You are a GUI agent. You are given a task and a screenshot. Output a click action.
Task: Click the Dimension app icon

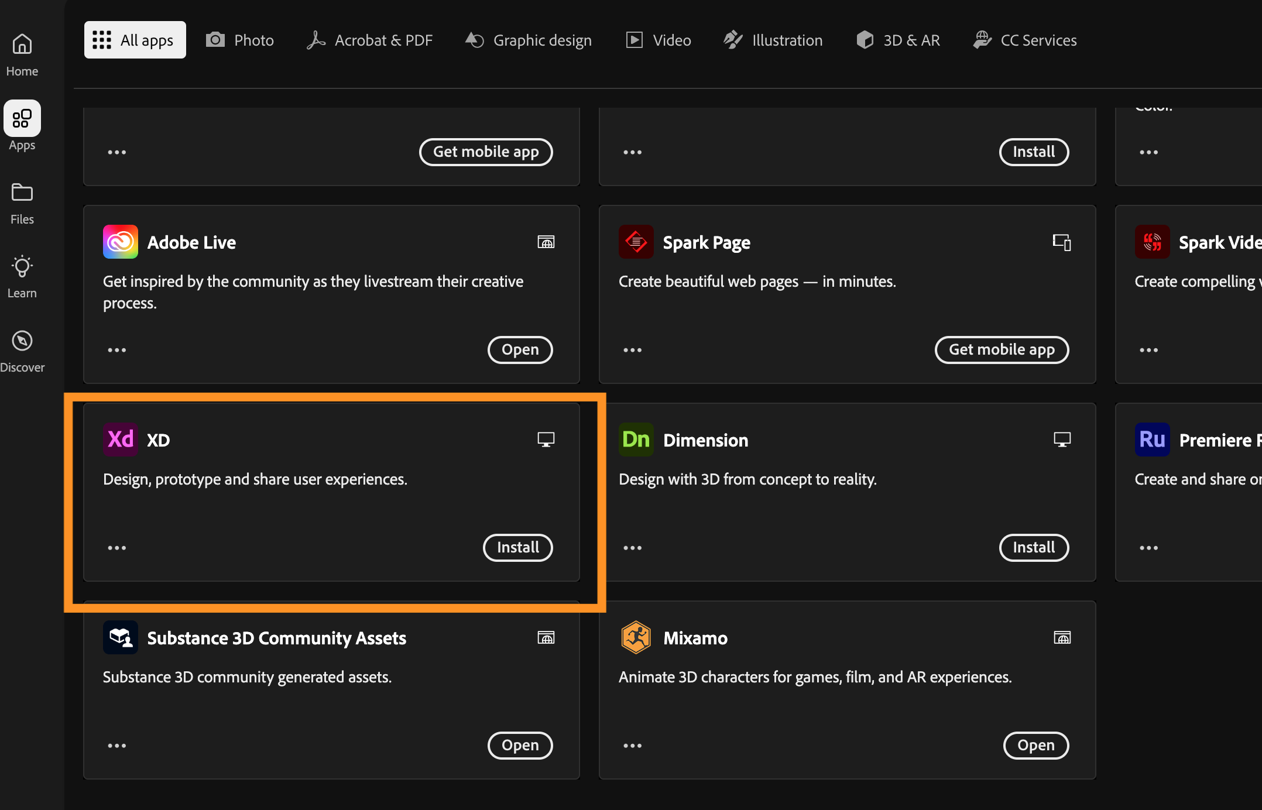tap(636, 440)
